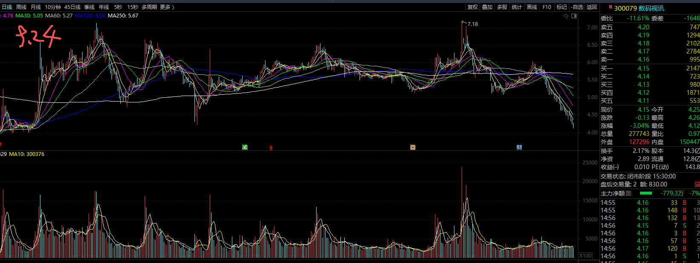Toggle 叠加 overlay comparison
The height and width of the screenshot is (263, 700).
pyautogui.click(x=487, y=7)
